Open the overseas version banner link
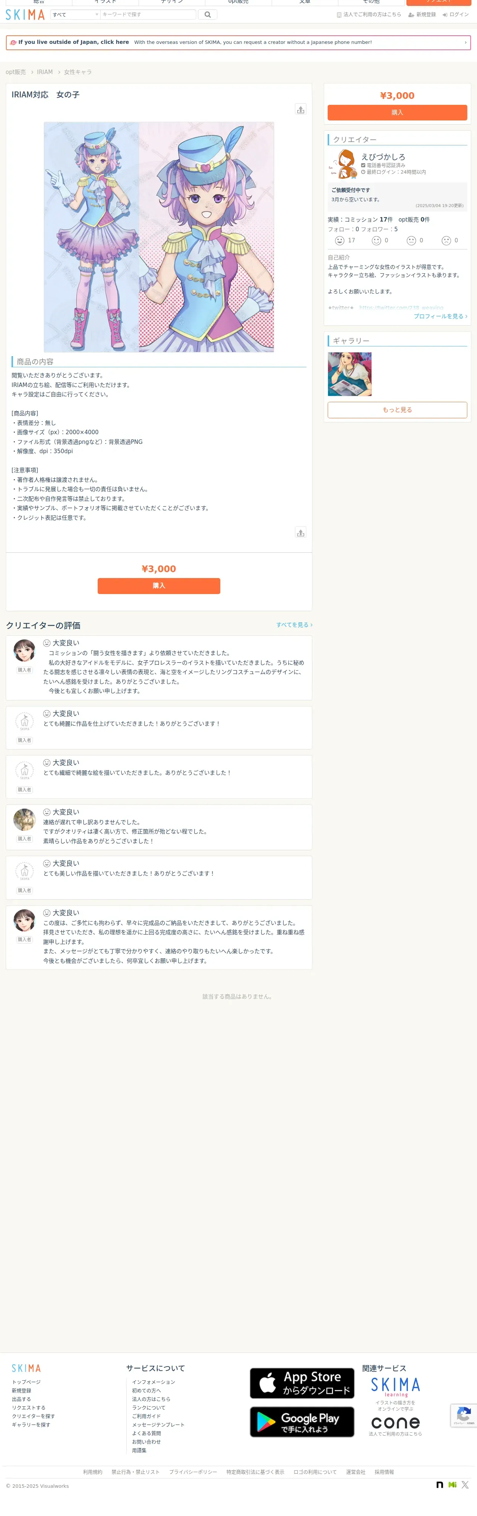The image size is (477, 1516). [238, 42]
